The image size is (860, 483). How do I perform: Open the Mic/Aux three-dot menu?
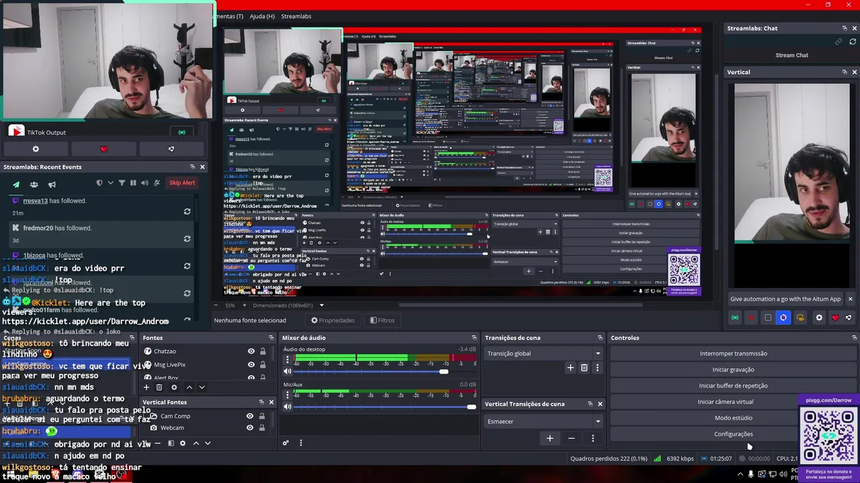[288, 395]
